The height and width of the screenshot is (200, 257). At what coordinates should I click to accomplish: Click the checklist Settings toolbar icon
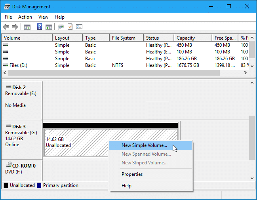tap(79, 27)
